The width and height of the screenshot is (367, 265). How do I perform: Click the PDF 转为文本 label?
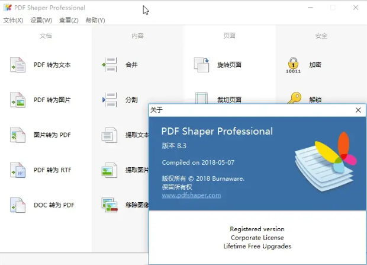point(52,65)
